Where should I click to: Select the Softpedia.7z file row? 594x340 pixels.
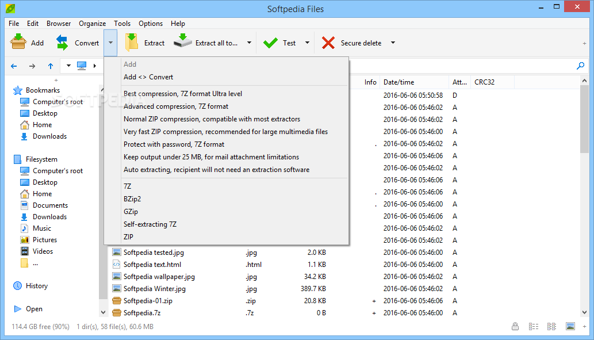[344, 313]
